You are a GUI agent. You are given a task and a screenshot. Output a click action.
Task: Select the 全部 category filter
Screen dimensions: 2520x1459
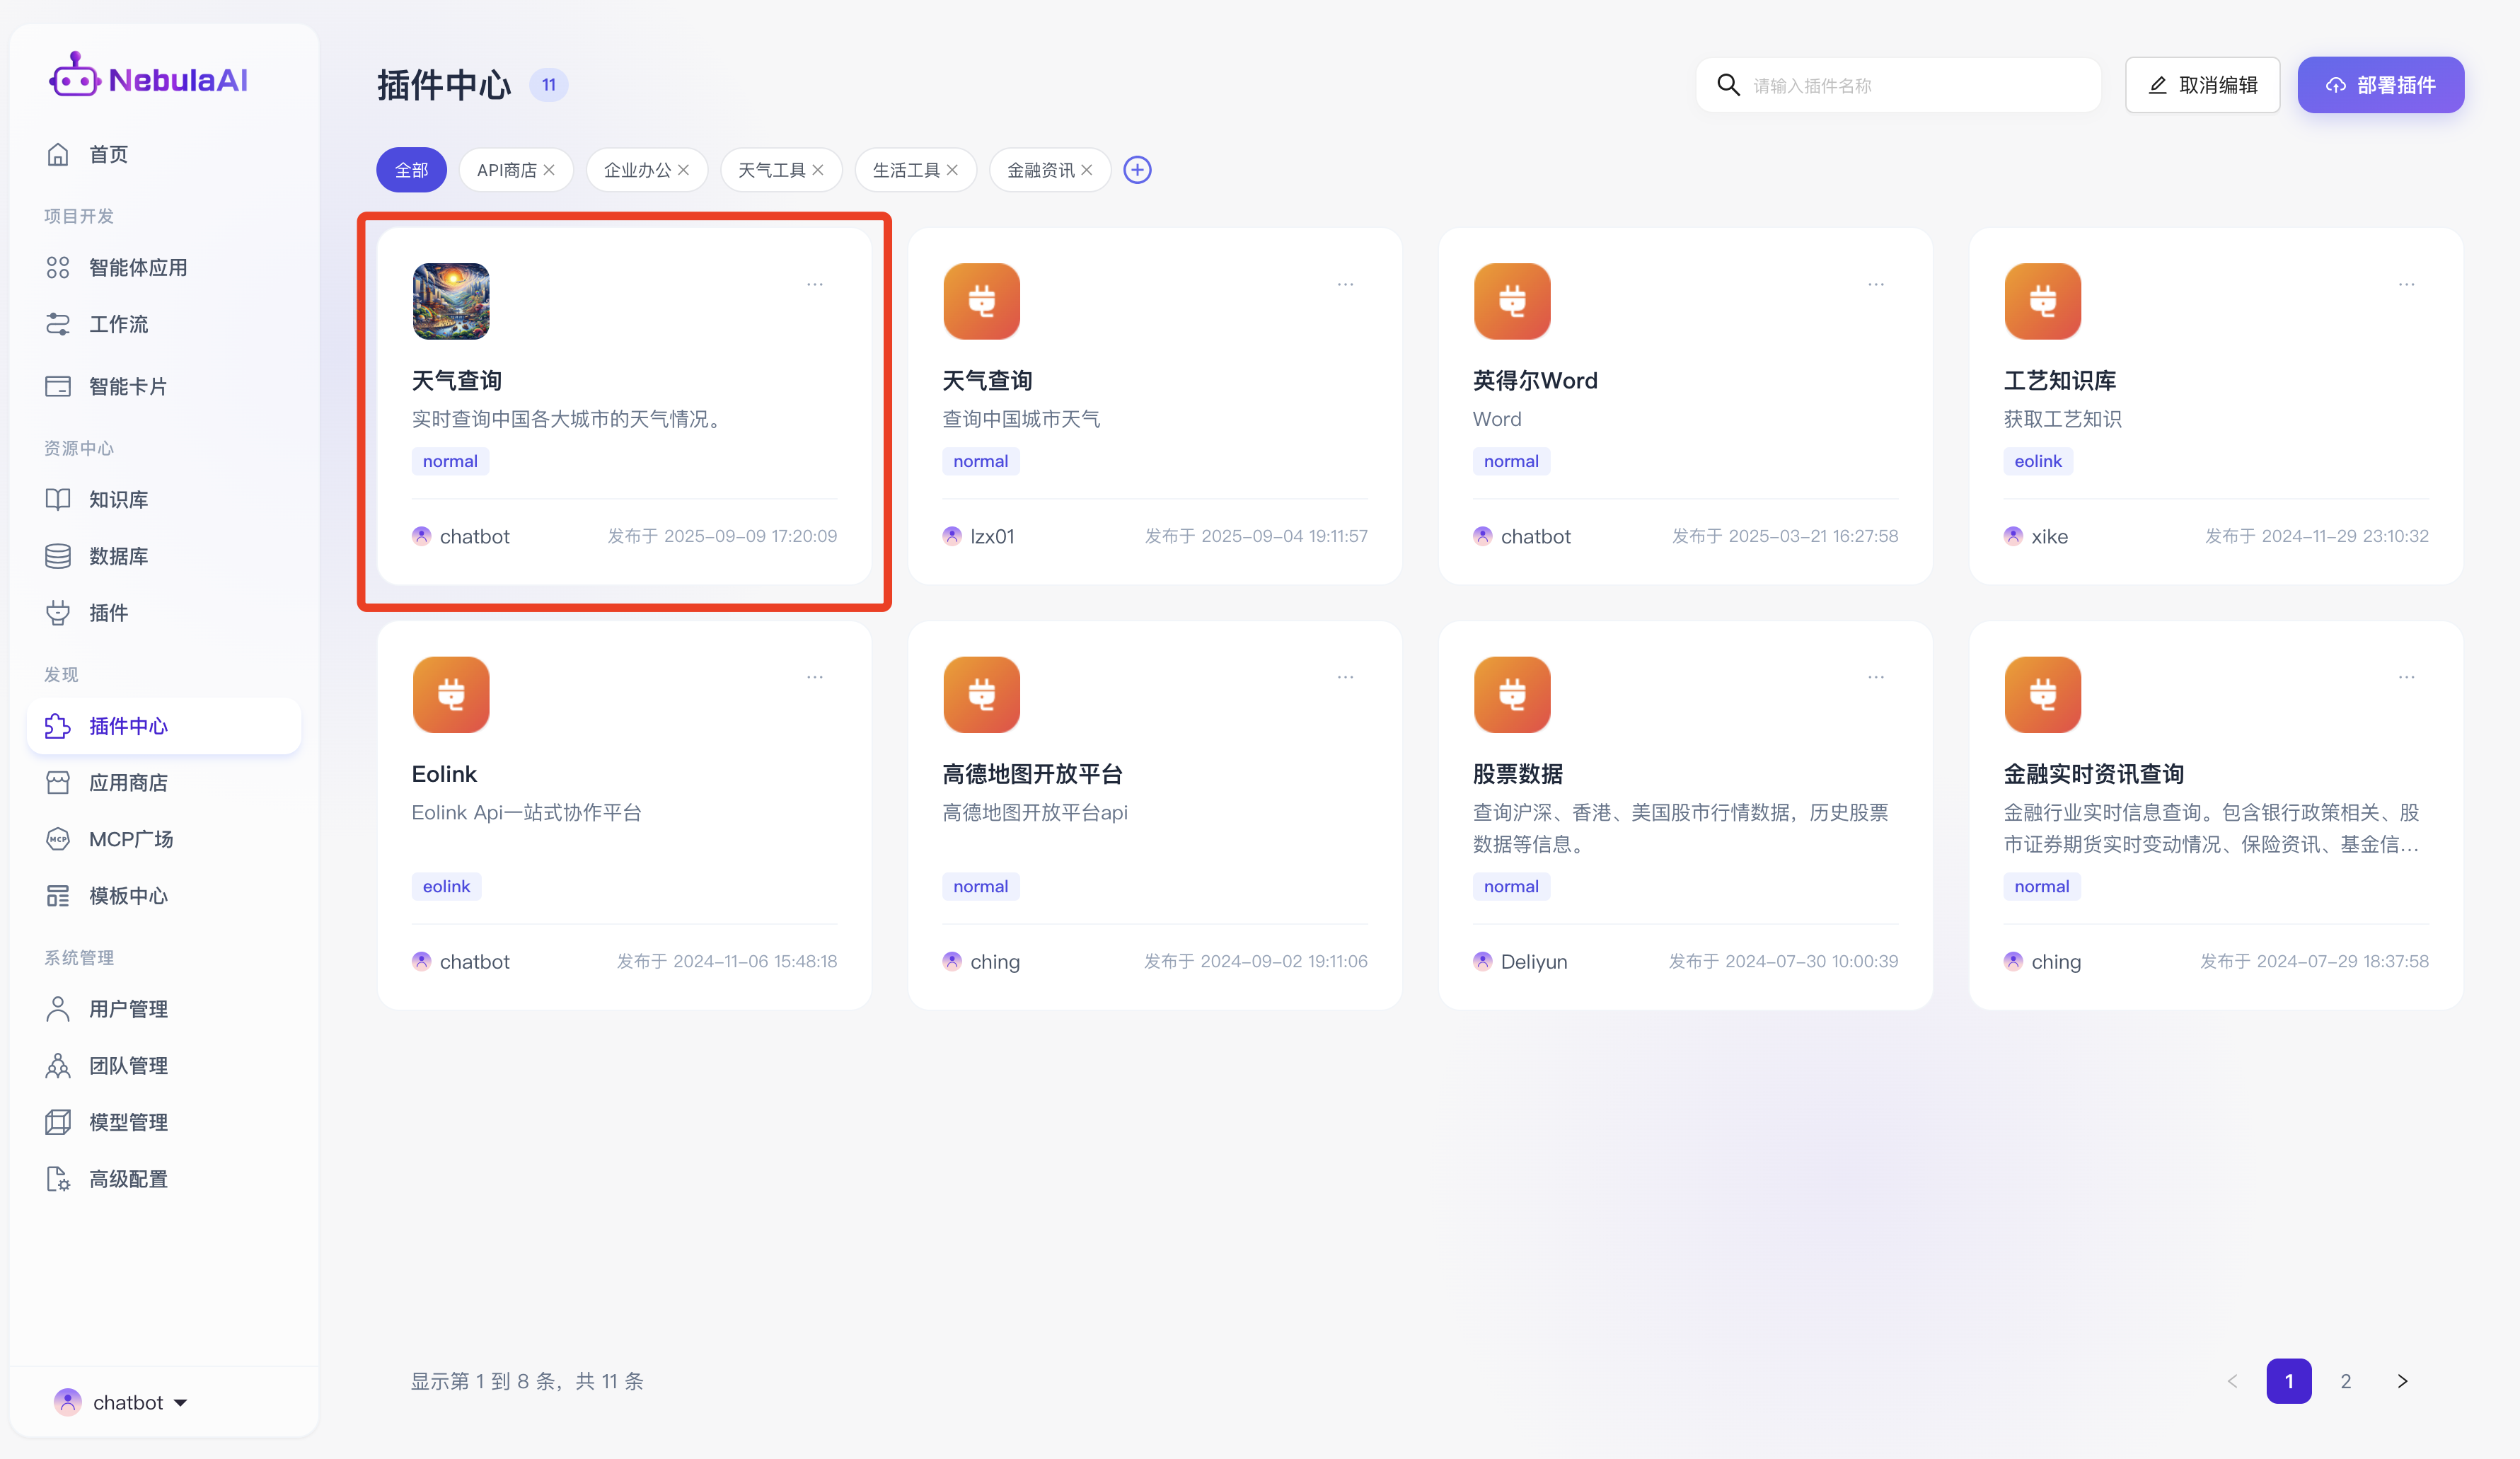(x=411, y=170)
